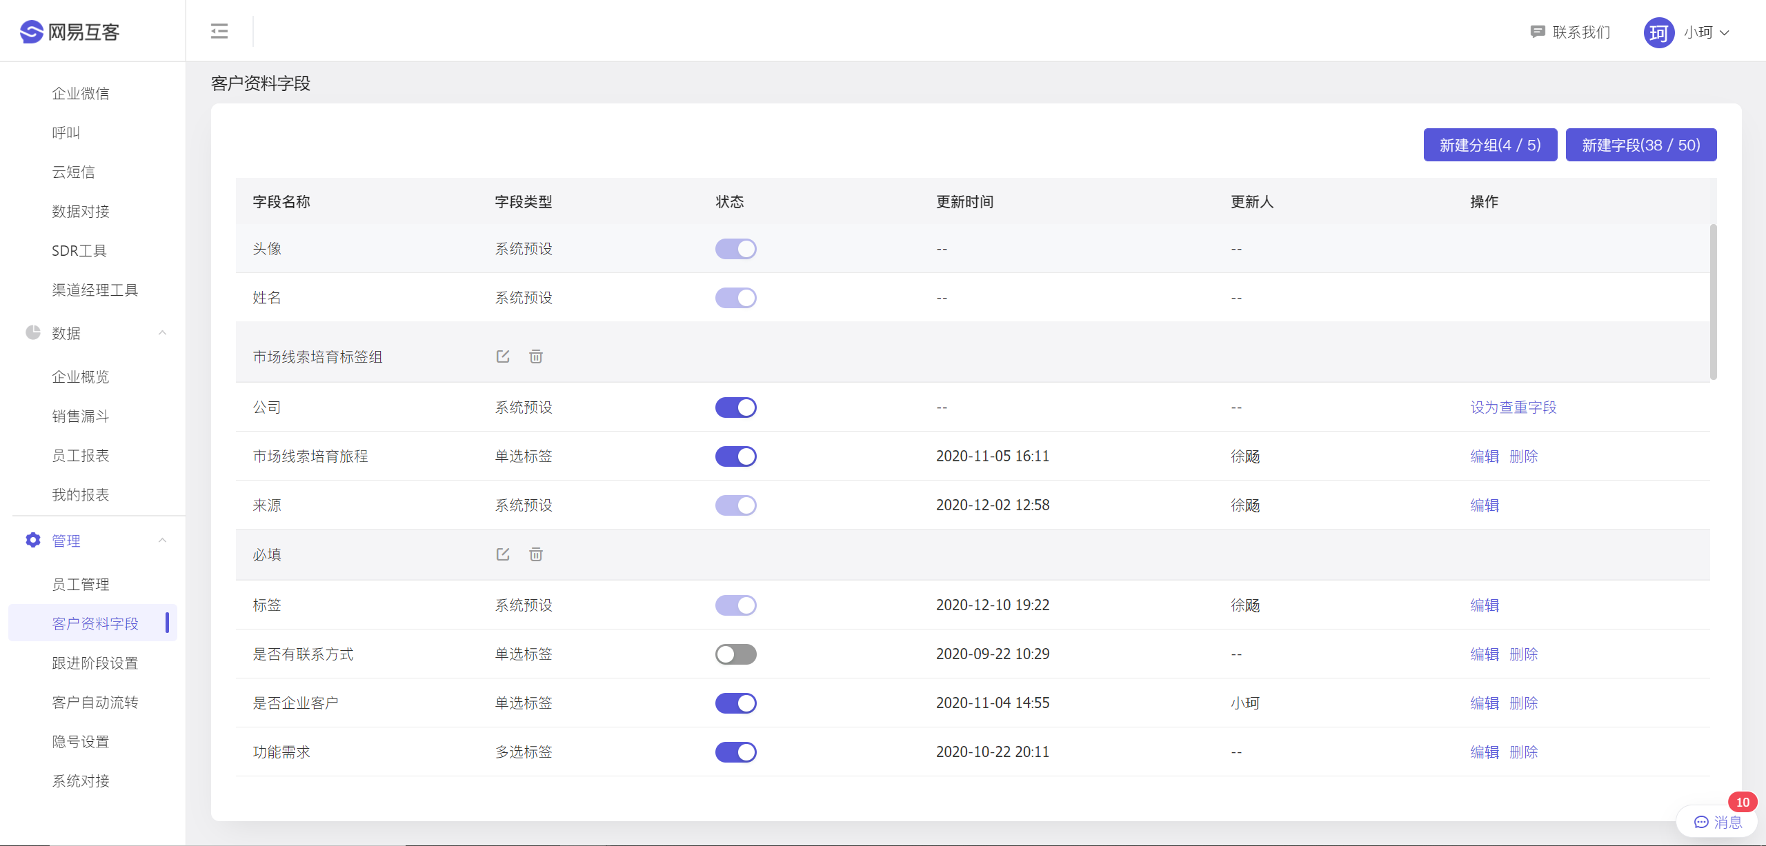Click the edit icon for 市场线索培育标签组
The image size is (1766, 846).
[x=503, y=356]
